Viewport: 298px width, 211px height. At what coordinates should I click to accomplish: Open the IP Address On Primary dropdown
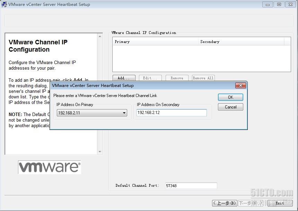tap(92, 113)
